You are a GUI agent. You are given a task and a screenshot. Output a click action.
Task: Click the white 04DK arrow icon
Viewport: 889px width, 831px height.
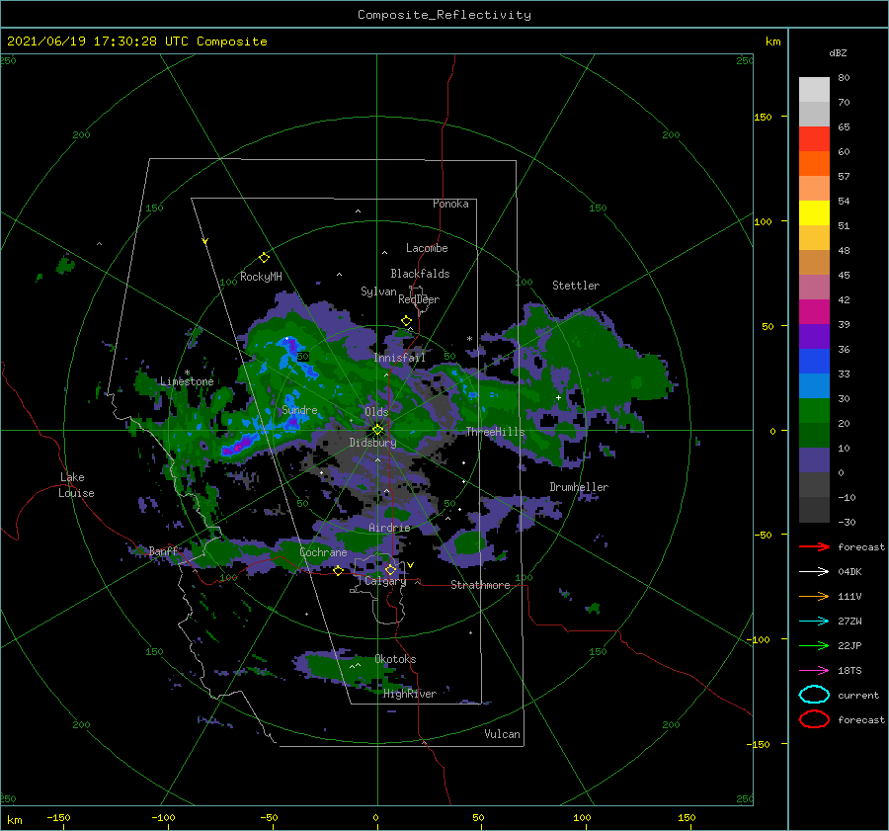pyautogui.click(x=814, y=571)
